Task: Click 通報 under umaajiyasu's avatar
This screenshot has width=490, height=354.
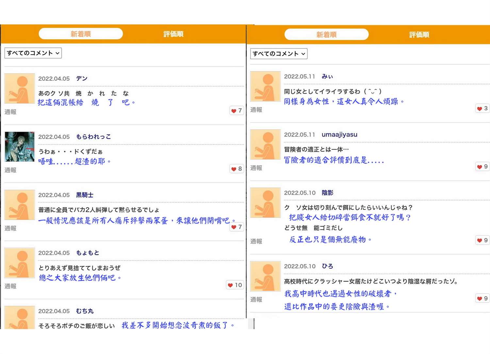Action: (256, 168)
